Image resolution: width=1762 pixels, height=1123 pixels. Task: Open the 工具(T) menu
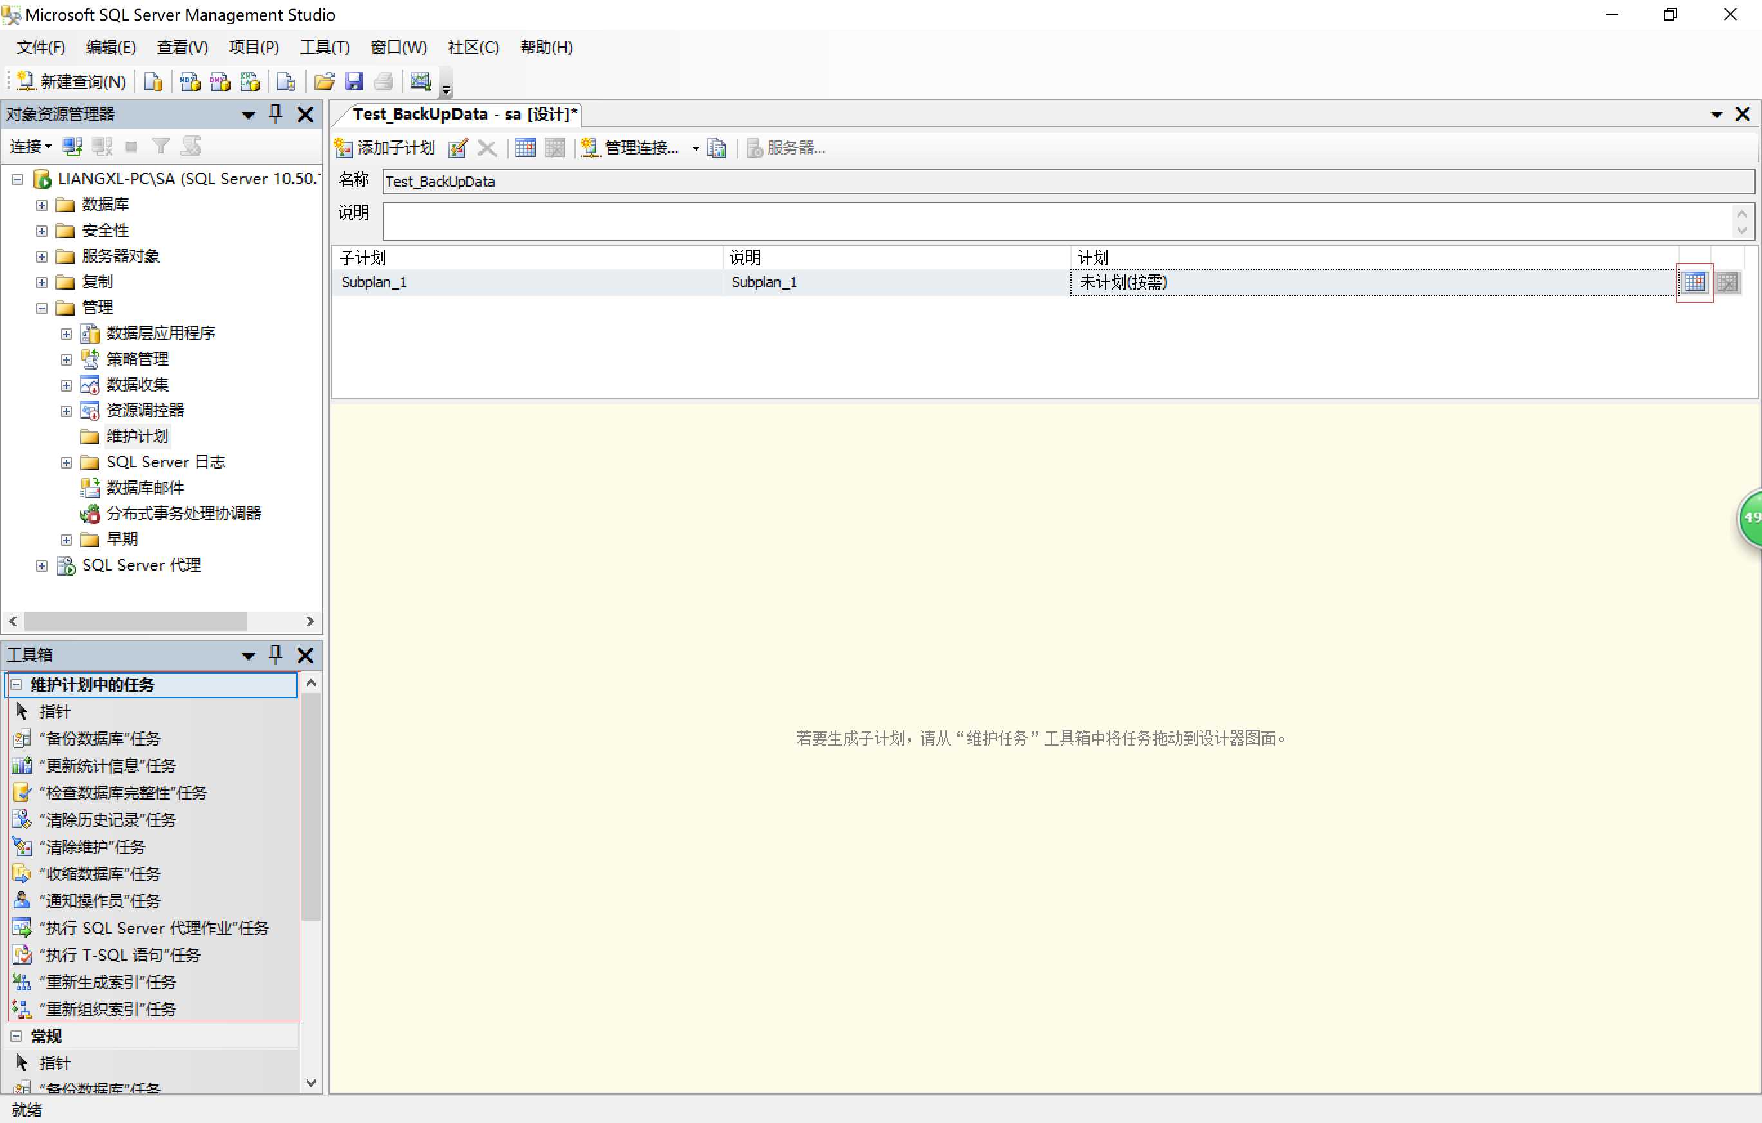[x=325, y=48]
